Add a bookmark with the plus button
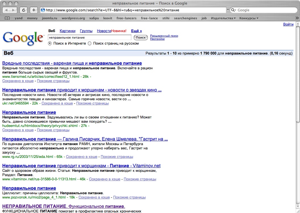The width and height of the screenshot is (300, 213). (x=34, y=10)
